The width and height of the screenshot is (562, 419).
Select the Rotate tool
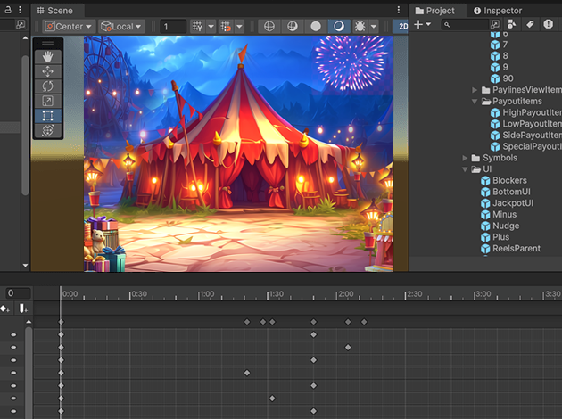[x=47, y=86]
